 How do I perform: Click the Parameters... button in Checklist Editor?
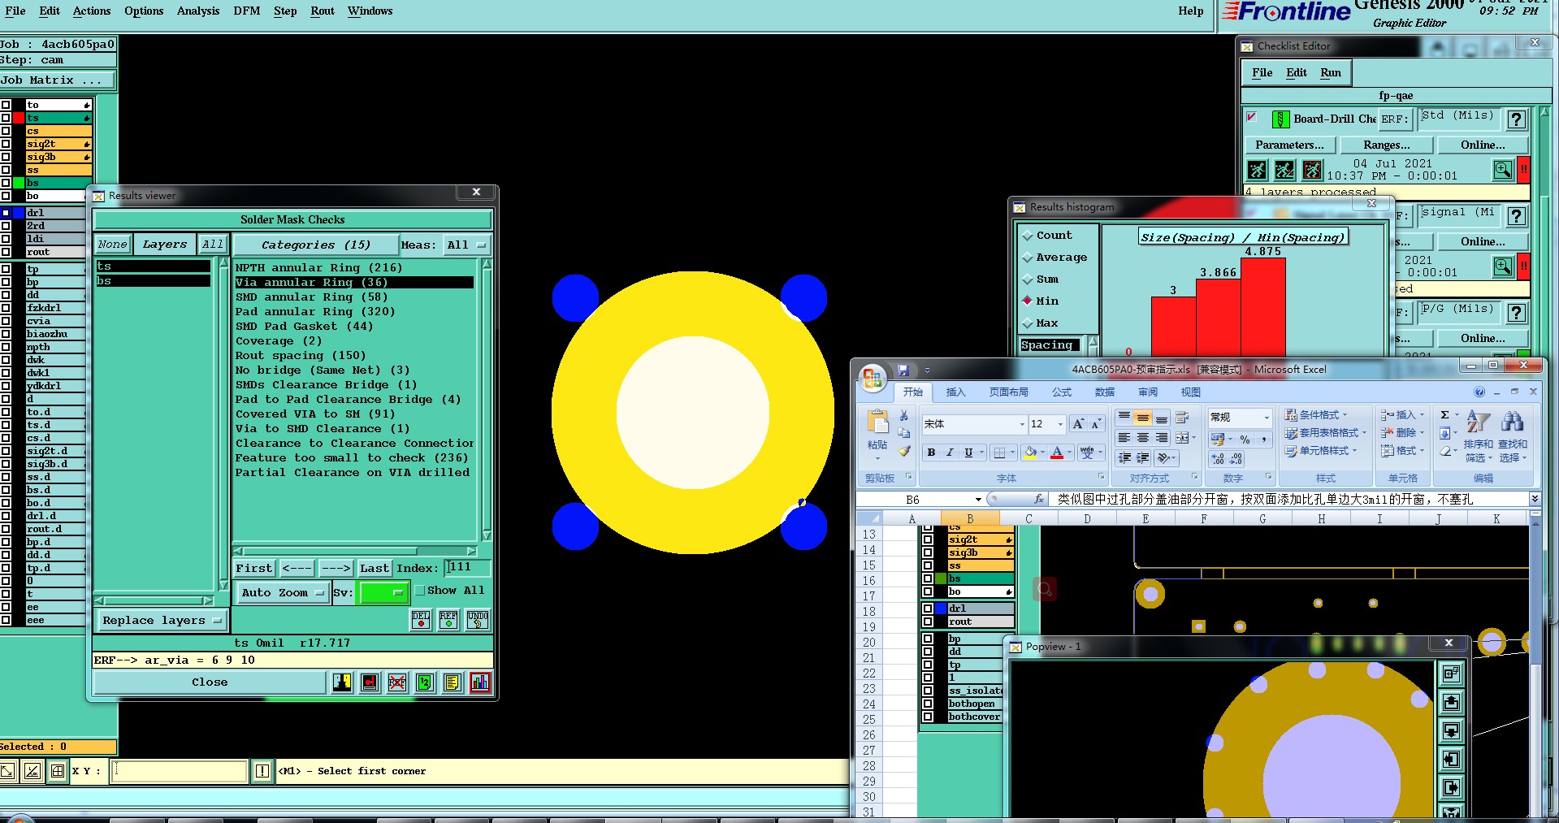(x=1289, y=145)
